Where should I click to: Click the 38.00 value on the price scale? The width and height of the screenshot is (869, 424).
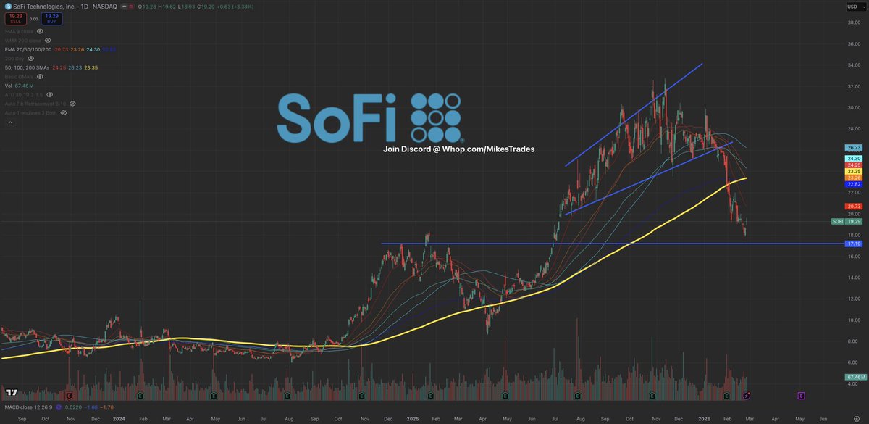tap(855, 22)
